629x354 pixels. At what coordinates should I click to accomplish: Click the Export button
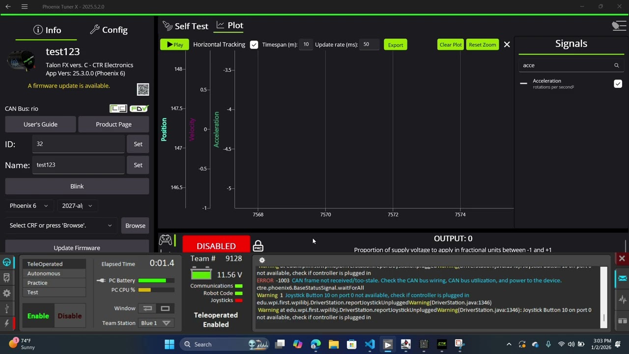click(396, 45)
